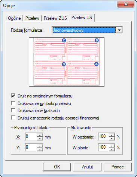This screenshot has height=177, width=137.
Task: Increase W poziomie scaling with up arrow
Action: point(112,135)
